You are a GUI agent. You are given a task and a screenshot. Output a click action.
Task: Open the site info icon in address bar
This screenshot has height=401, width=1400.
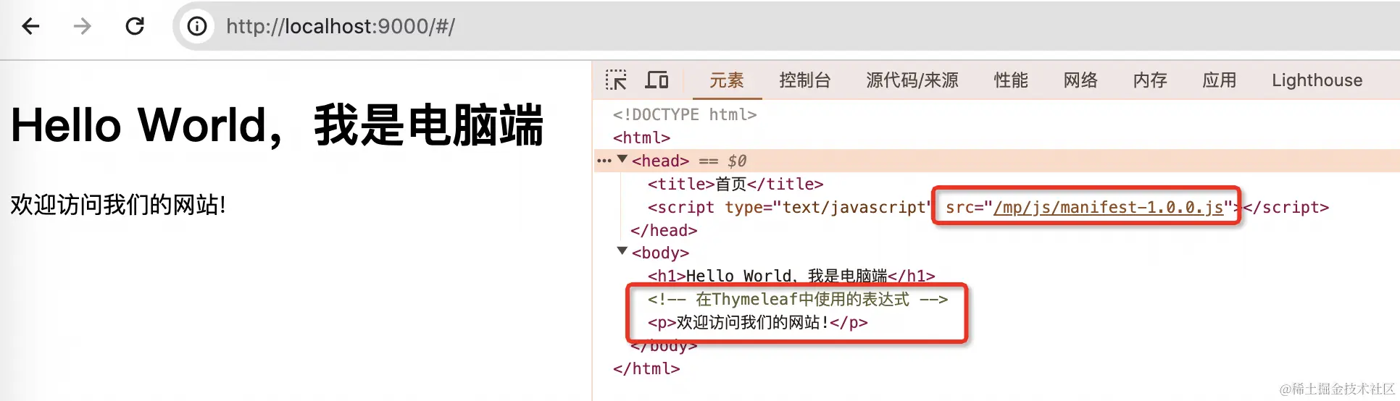(x=197, y=27)
